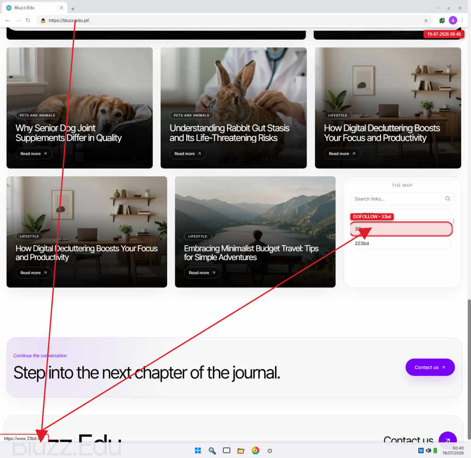Click the green battery tray icon
The height and width of the screenshot is (458, 471).
(x=435, y=450)
